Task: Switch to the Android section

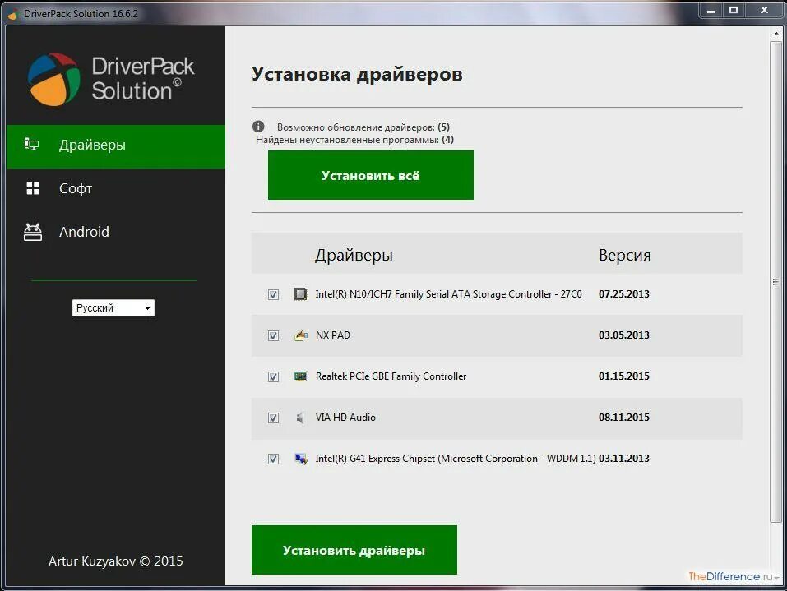Action: pos(115,232)
